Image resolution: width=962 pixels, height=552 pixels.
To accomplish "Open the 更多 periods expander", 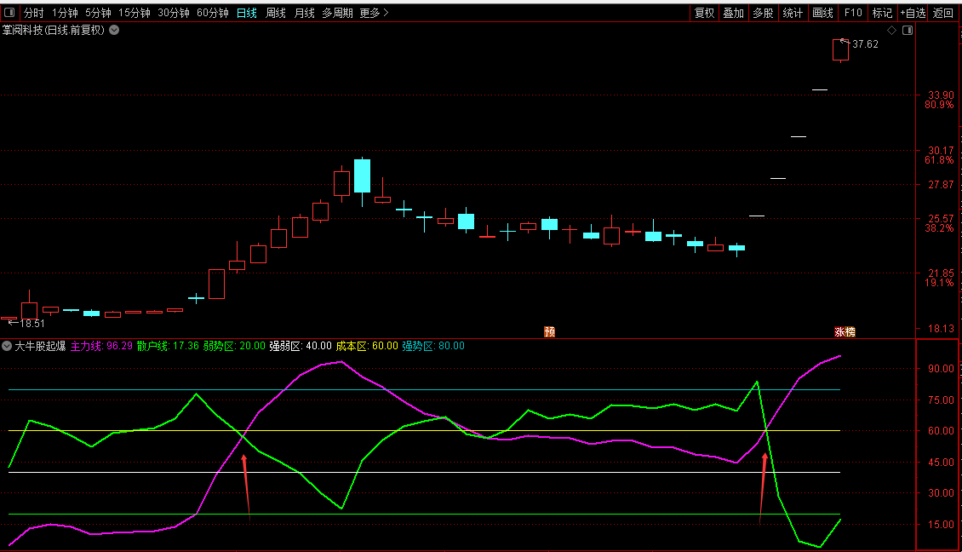I will coord(374,13).
